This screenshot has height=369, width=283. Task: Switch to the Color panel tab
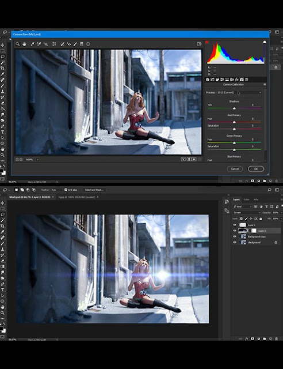tap(246, 199)
